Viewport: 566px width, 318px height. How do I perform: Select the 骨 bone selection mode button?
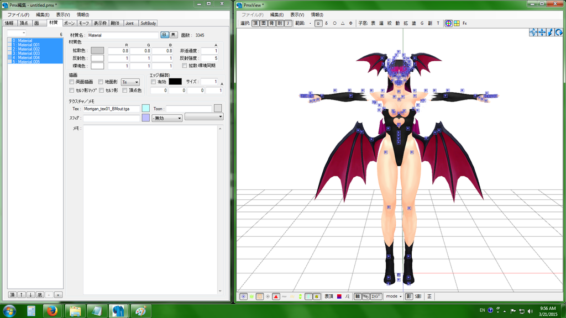(271, 23)
